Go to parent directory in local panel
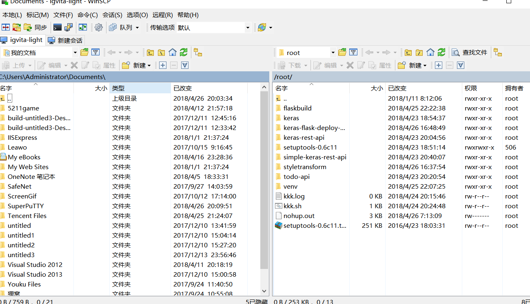 point(151,52)
